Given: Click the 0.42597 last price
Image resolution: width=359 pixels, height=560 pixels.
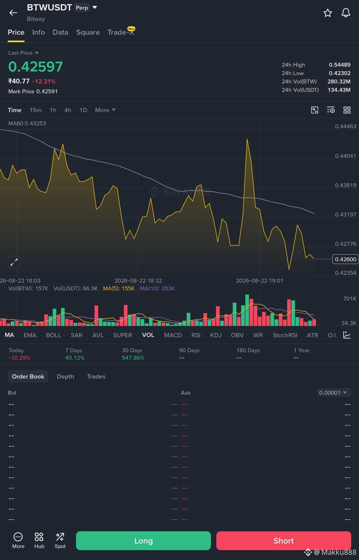Looking at the screenshot, I should 36,66.
